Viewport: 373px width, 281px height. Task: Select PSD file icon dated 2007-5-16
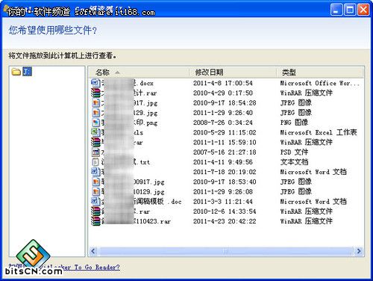point(95,152)
